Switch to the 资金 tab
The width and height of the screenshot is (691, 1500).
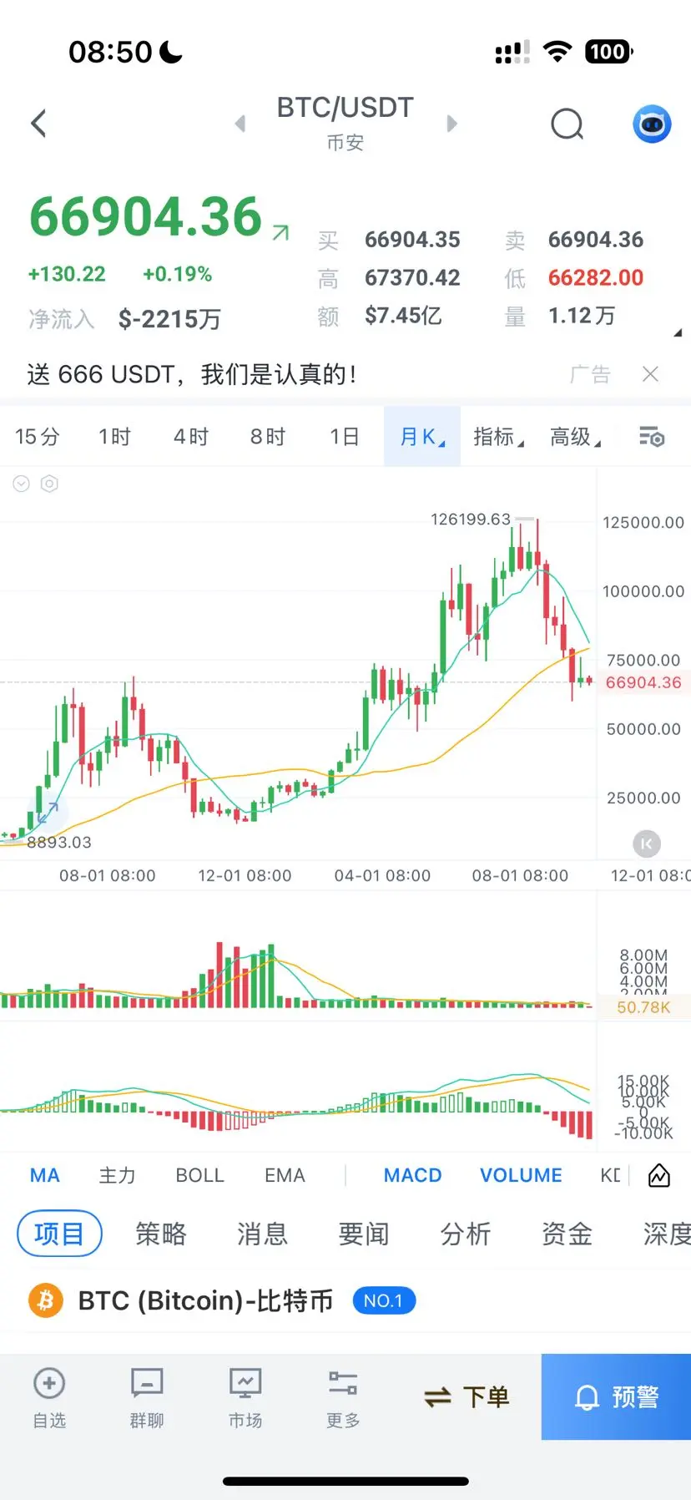567,1234
